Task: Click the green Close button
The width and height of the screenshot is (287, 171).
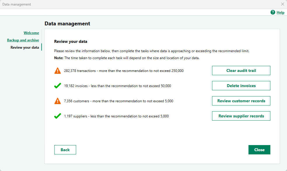Action: (259, 150)
